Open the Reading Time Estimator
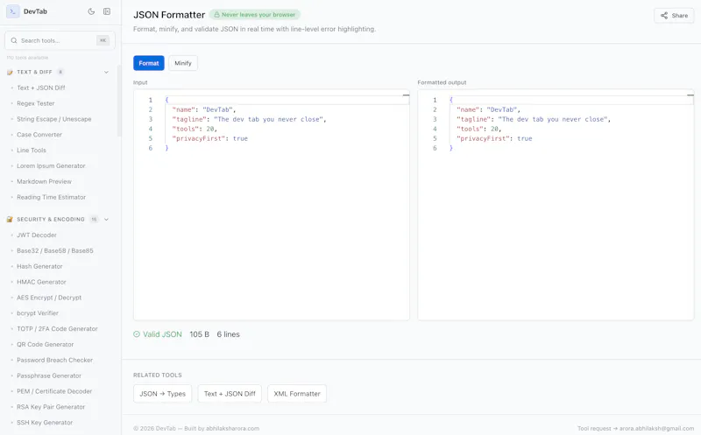 point(51,198)
